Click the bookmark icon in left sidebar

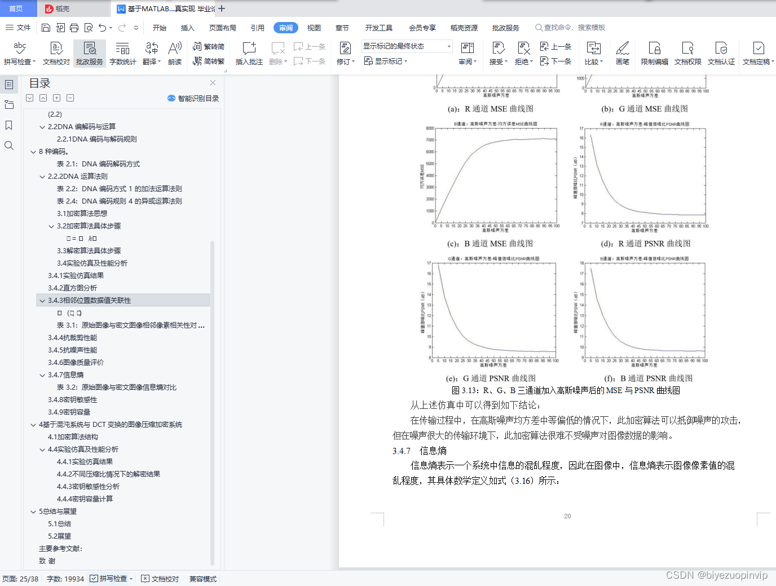coord(9,125)
